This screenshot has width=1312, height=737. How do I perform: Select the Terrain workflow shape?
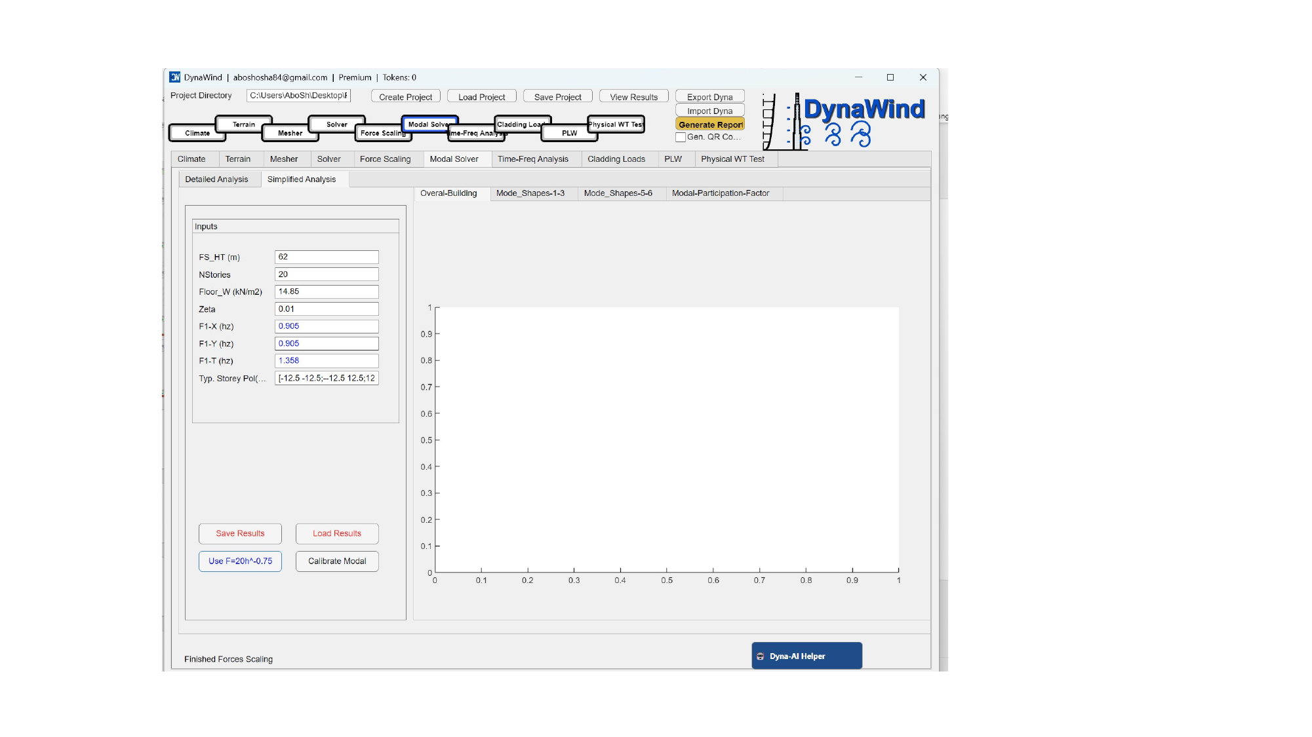pos(243,124)
